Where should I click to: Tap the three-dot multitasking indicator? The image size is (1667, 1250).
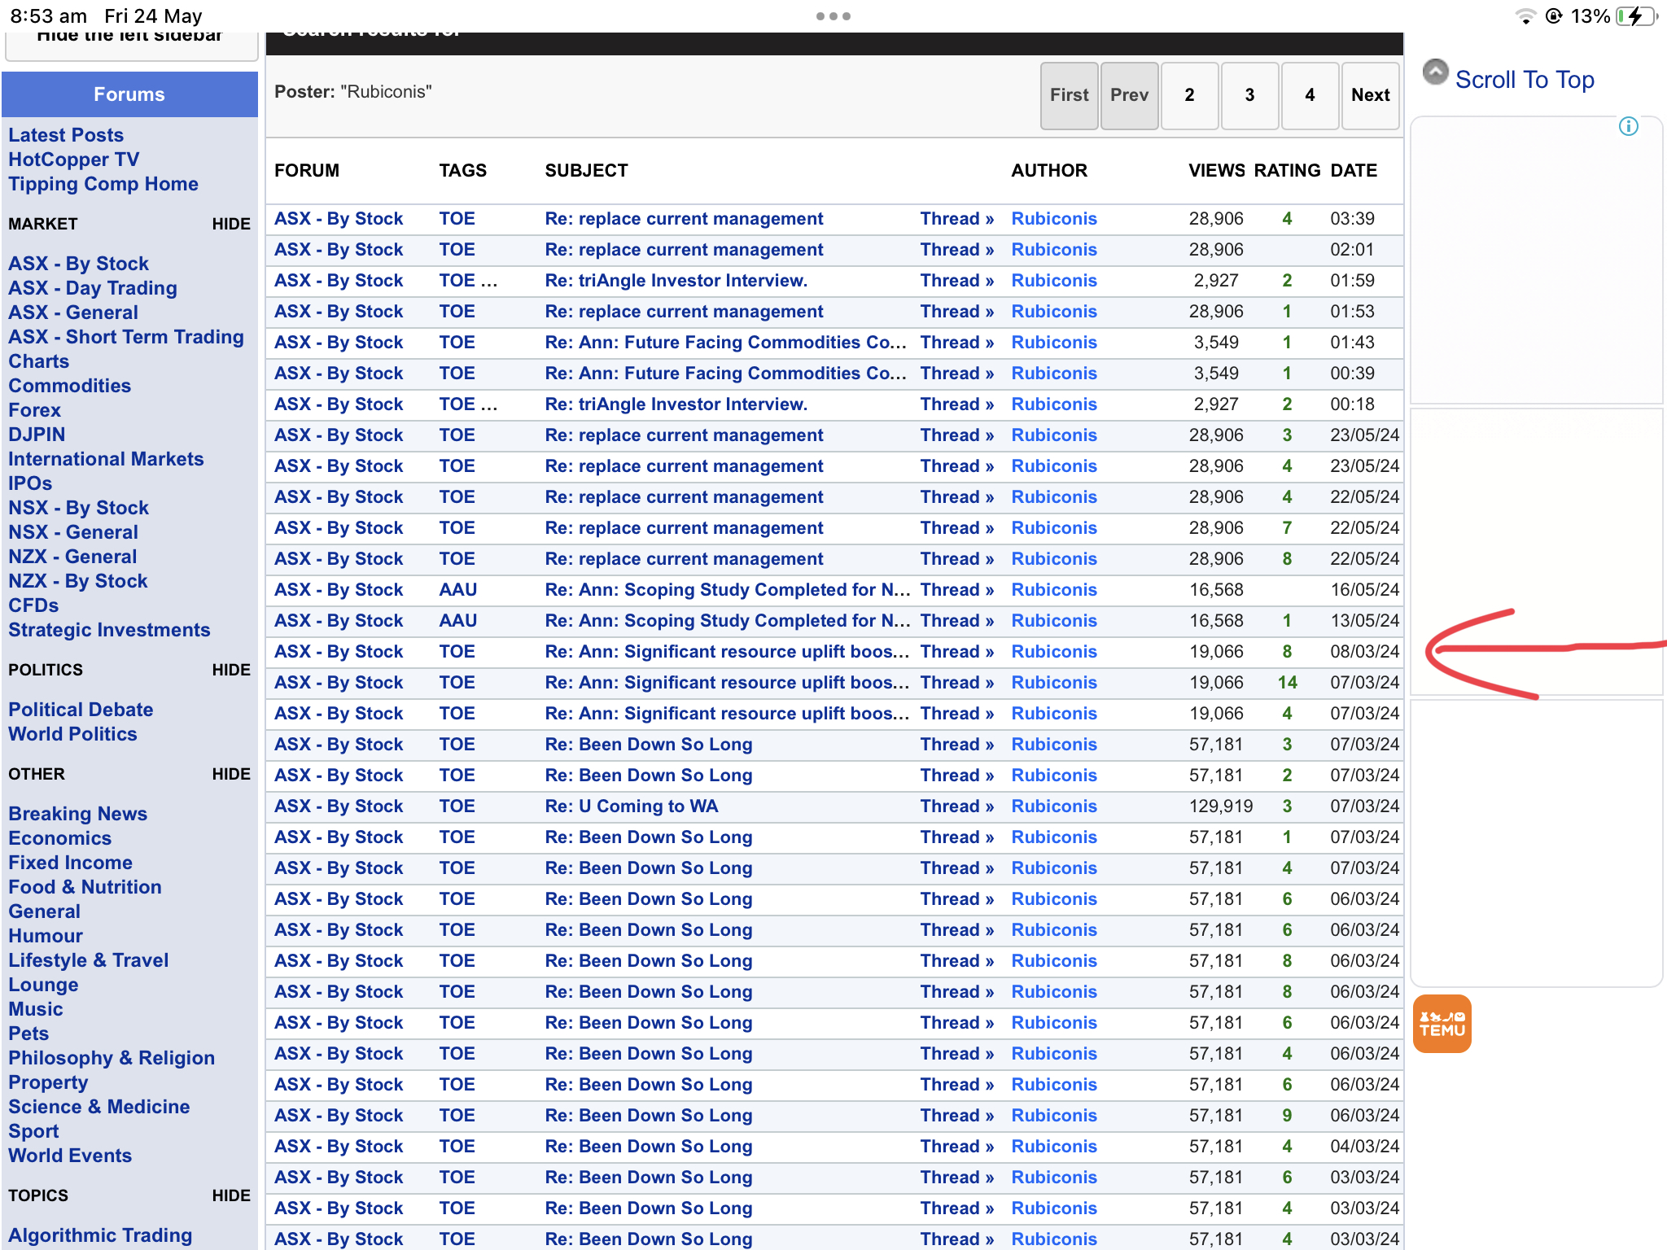pos(833,16)
